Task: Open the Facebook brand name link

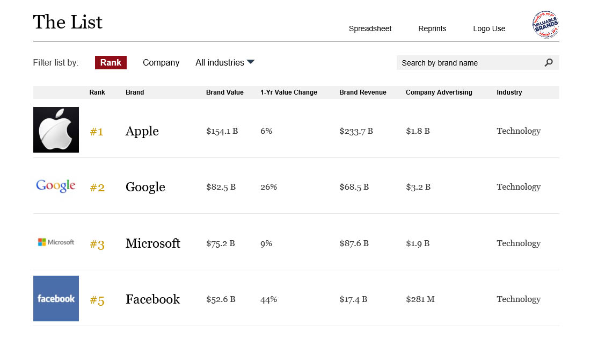Action: pyautogui.click(x=153, y=299)
